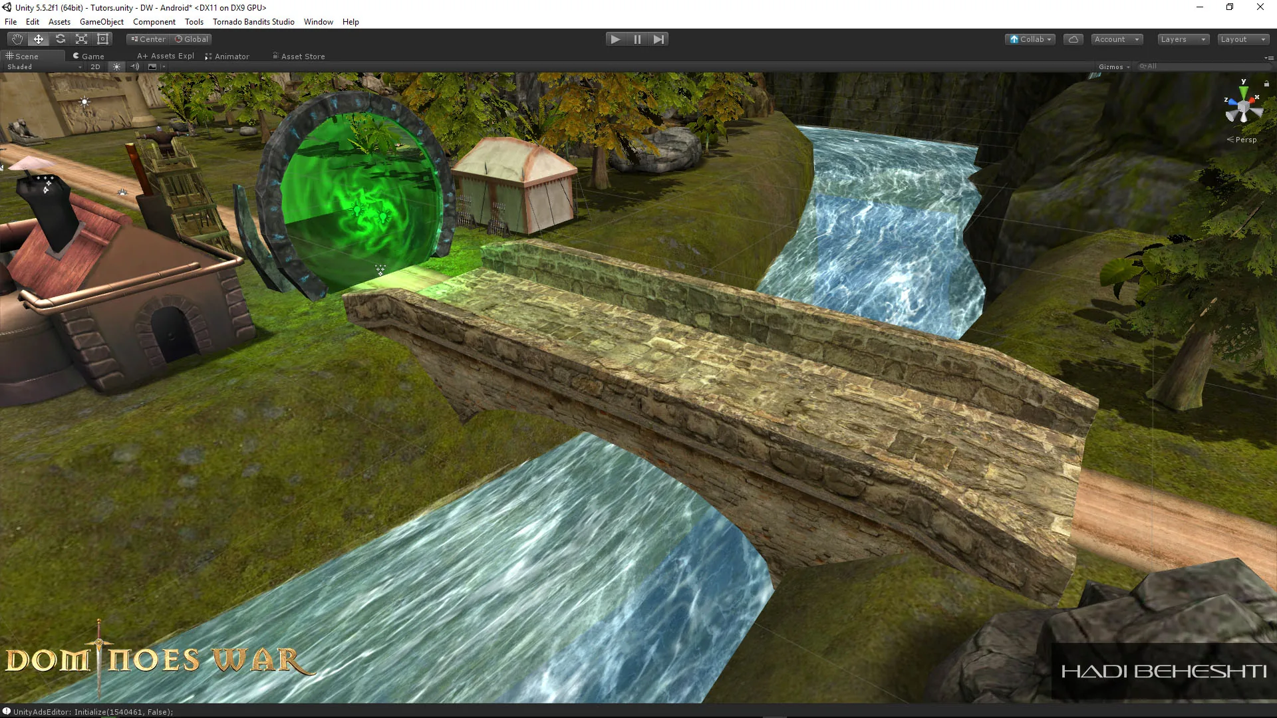This screenshot has height=718, width=1277.
Task: Select the Rect transform tool
Action: tap(102, 39)
